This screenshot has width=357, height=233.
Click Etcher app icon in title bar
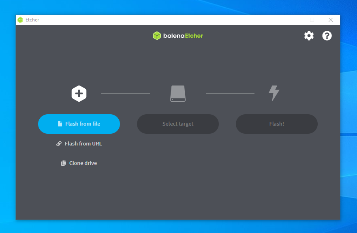20,20
